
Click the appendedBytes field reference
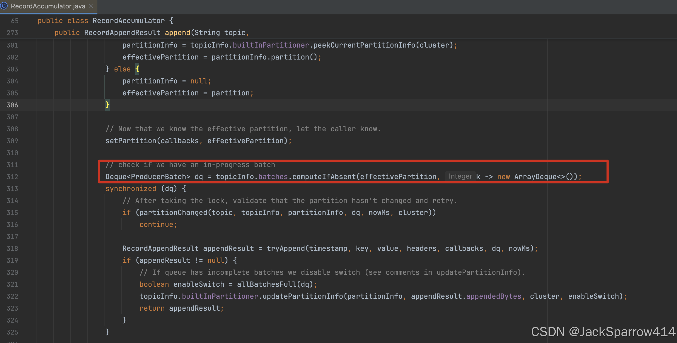point(494,296)
